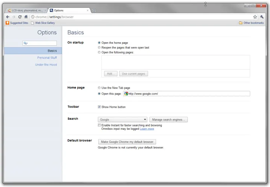Choose 'Open this page' radio button
The image size is (270, 187).
(x=99, y=93)
